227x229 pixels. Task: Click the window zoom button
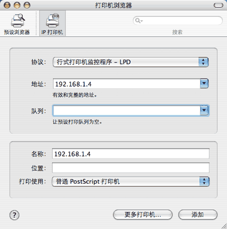[27, 6]
